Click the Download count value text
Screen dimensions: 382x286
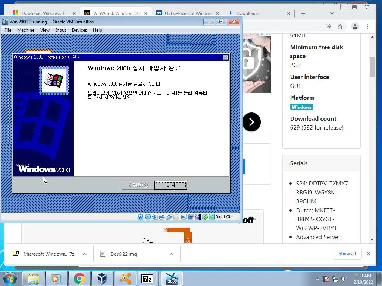317,128
